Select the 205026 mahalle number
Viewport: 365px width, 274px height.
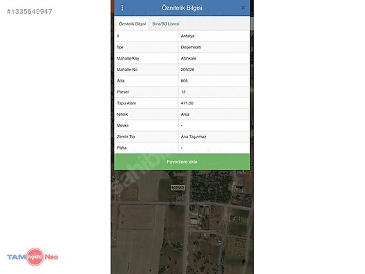pos(187,69)
